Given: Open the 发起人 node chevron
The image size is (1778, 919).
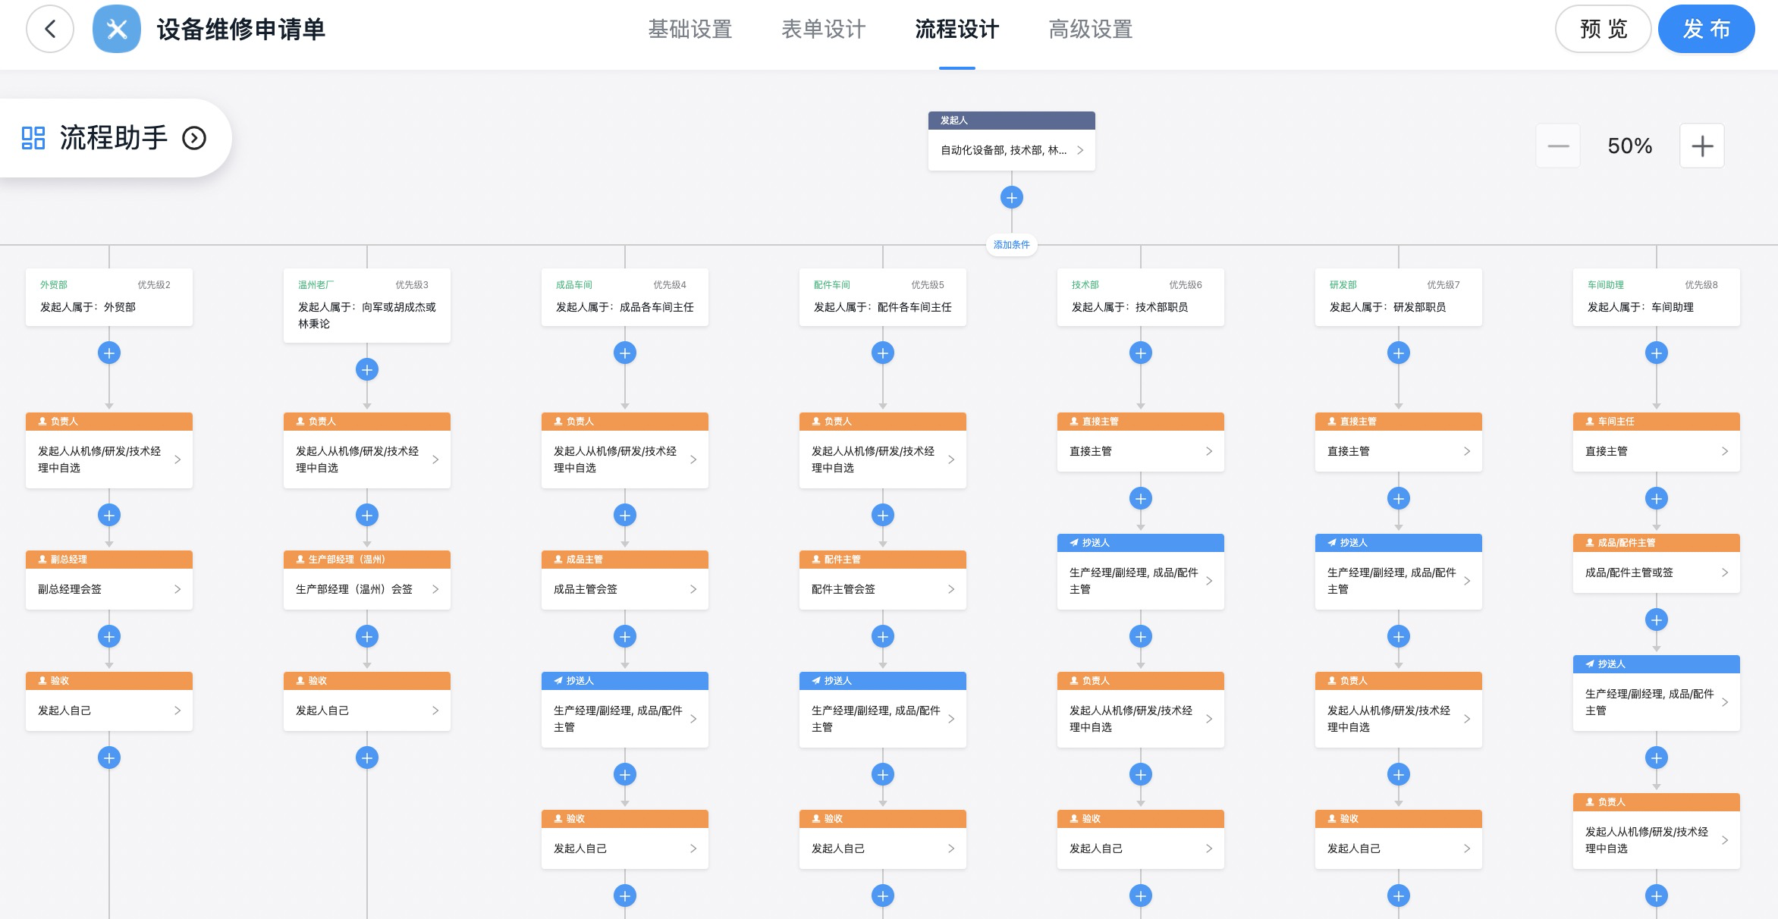Looking at the screenshot, I should 1080,150.
